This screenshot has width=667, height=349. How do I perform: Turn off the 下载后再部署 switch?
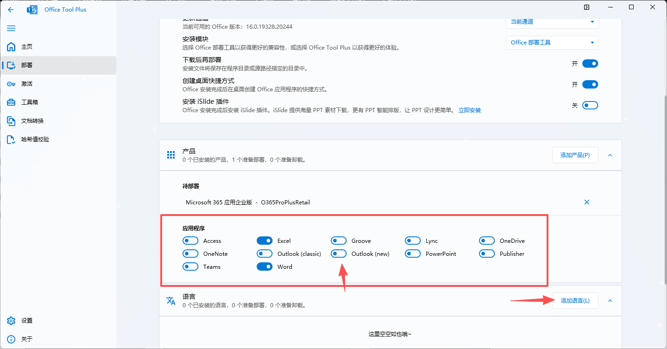pyautogui.click(x=590, y=63)
